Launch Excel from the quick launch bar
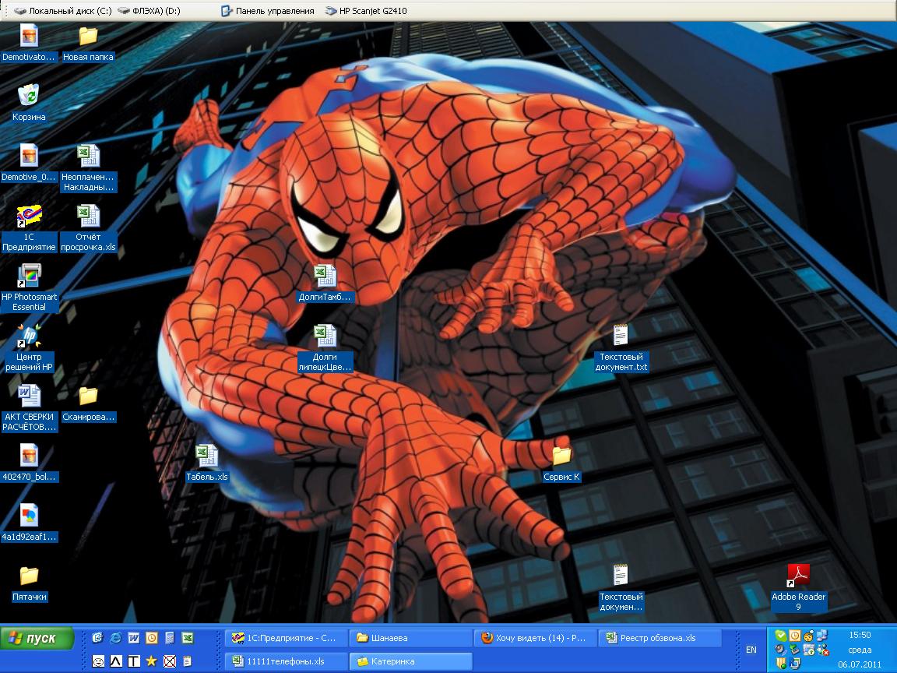The image size is (897, 673). click(x=188, y=638)
